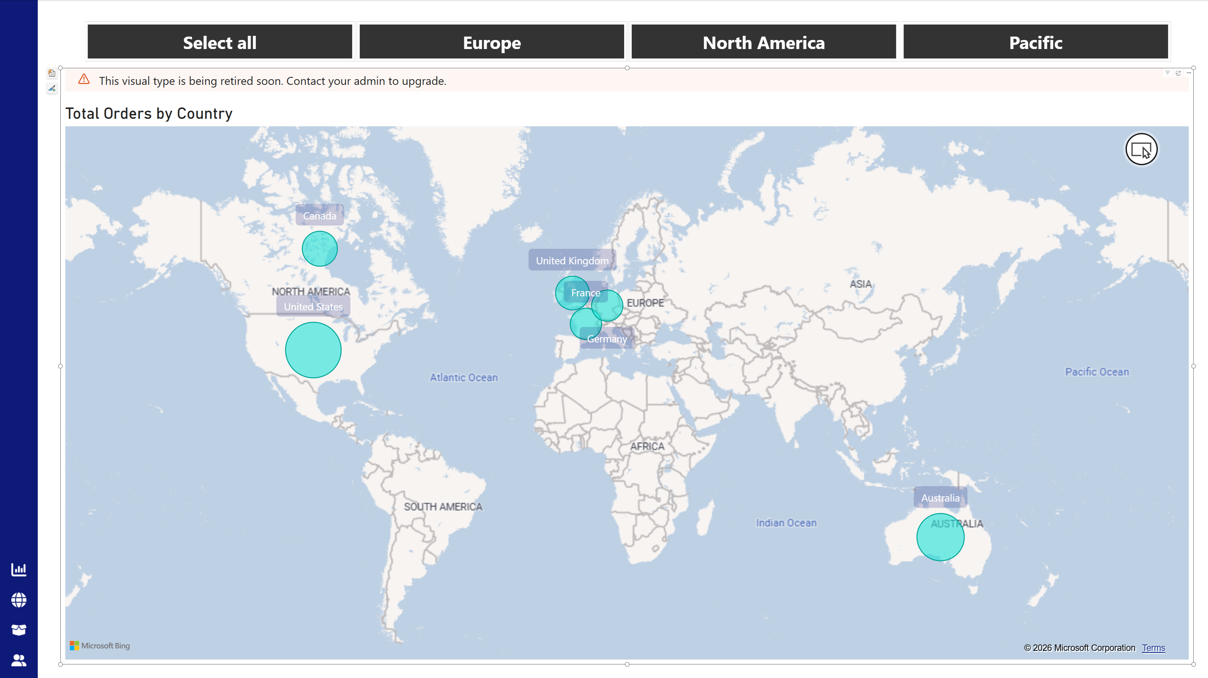Click the add formatting paintbrush icon
Viewport: 1208px width, 678px height.
click(52, 88)
